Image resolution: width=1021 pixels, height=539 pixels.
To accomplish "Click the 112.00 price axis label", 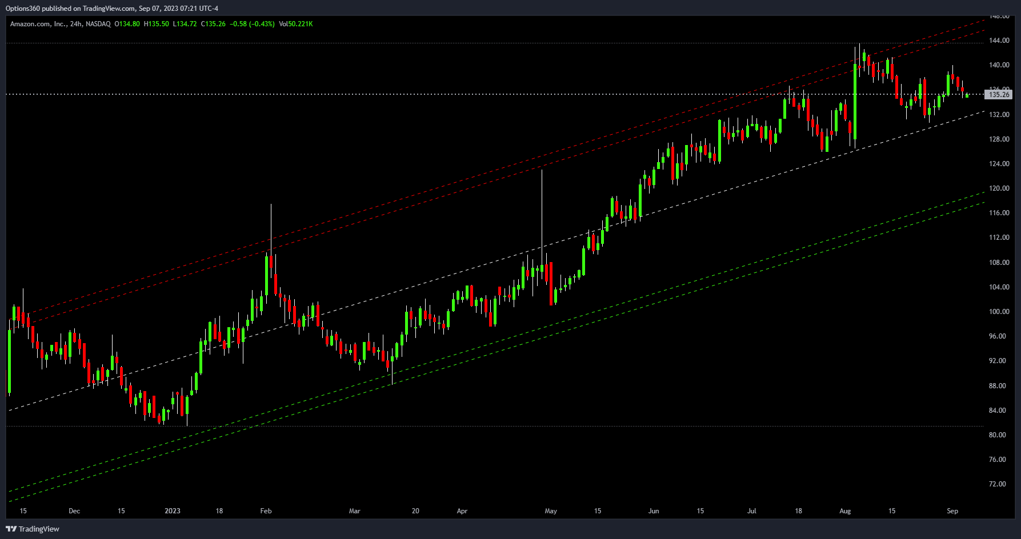I will pyautogui.click(x=999, y=238).
